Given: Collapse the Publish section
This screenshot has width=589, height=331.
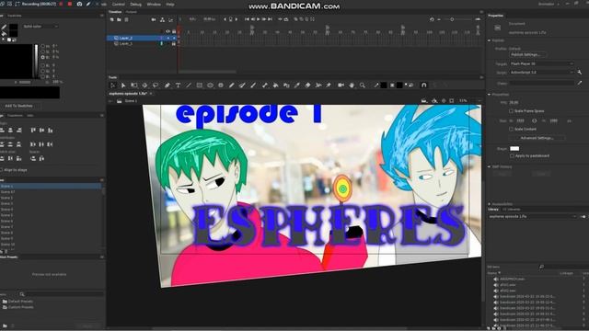Looking at the screenshot, I should point(490,40).
